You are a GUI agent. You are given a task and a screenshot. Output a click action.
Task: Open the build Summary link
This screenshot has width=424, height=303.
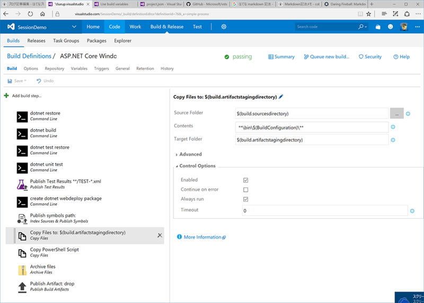click(281, 57)
